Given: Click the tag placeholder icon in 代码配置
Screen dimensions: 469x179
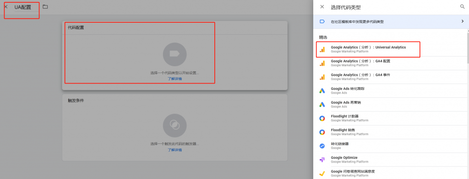Looking at the screenshot, I should coord(175,54).
